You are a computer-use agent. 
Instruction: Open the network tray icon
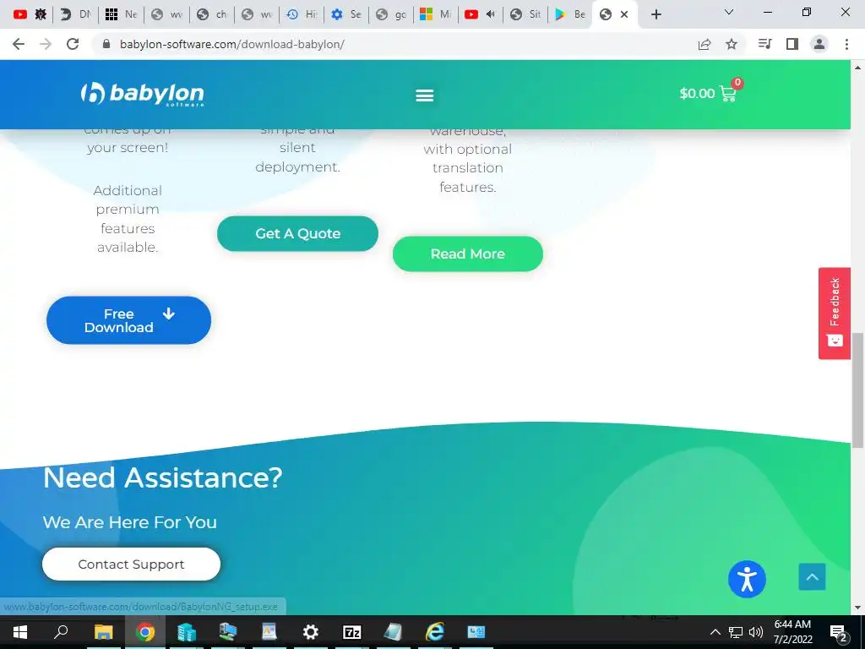(736, 632)
